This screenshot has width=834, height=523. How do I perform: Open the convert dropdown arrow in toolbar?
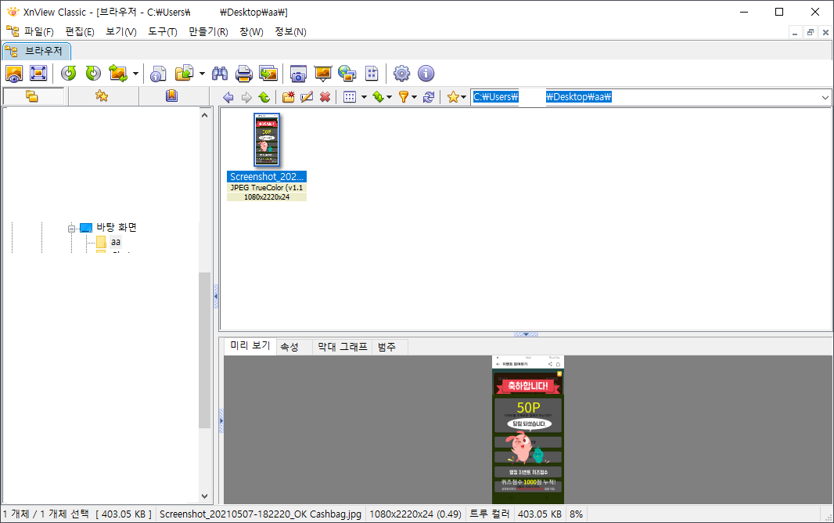point(202,74)
